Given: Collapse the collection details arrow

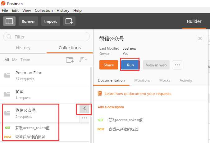Looking at the screenshot, I should click(x=84, y=108).
